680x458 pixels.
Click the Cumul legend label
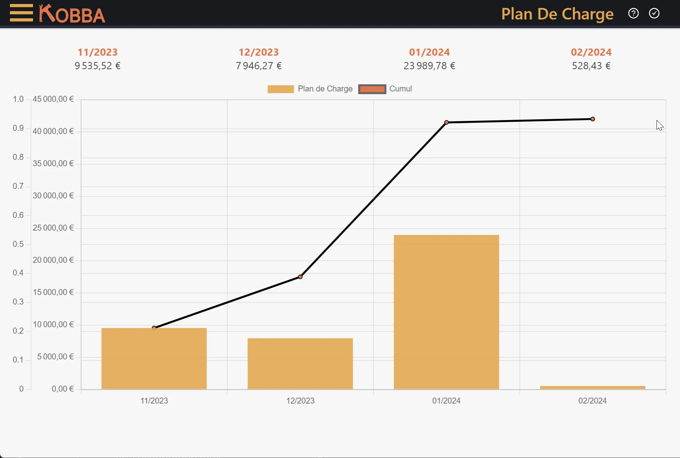tap(400, 89)
